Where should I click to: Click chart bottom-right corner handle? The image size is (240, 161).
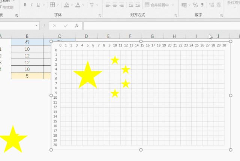[231, 150]
